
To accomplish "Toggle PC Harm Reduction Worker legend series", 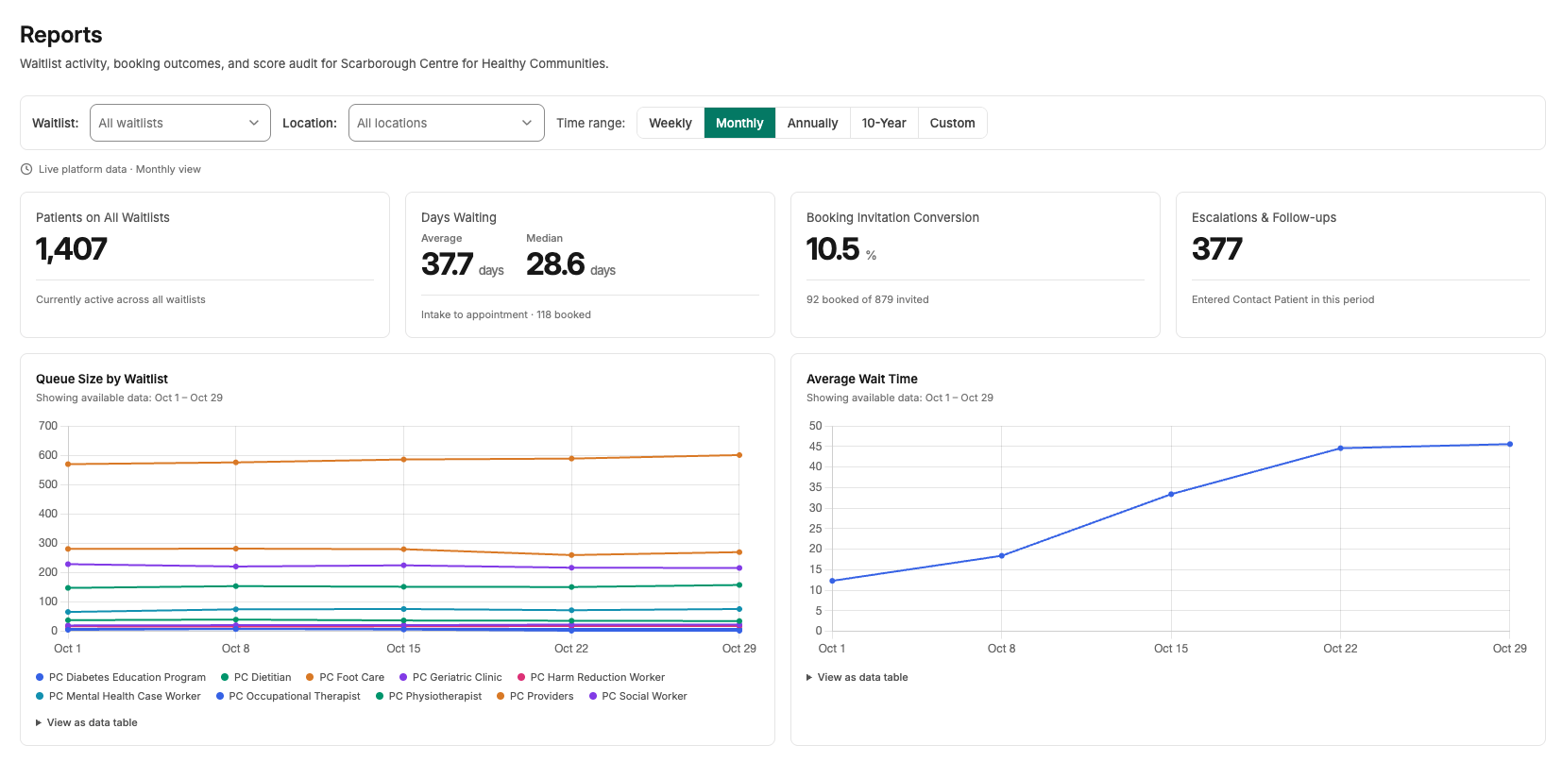I will (x=591, y=677).
